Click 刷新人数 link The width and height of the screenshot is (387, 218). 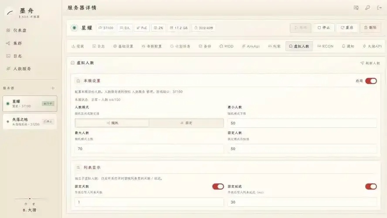pos(370,63)
